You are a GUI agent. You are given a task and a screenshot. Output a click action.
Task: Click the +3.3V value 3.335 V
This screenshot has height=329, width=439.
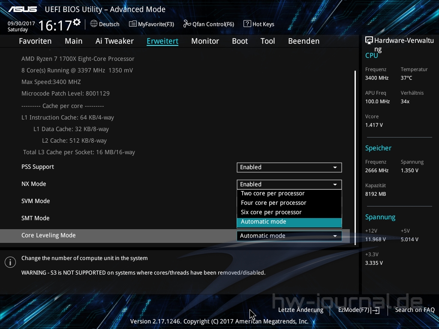pos(374,263)
